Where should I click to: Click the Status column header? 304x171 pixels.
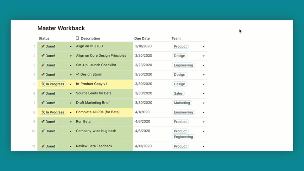44,38
